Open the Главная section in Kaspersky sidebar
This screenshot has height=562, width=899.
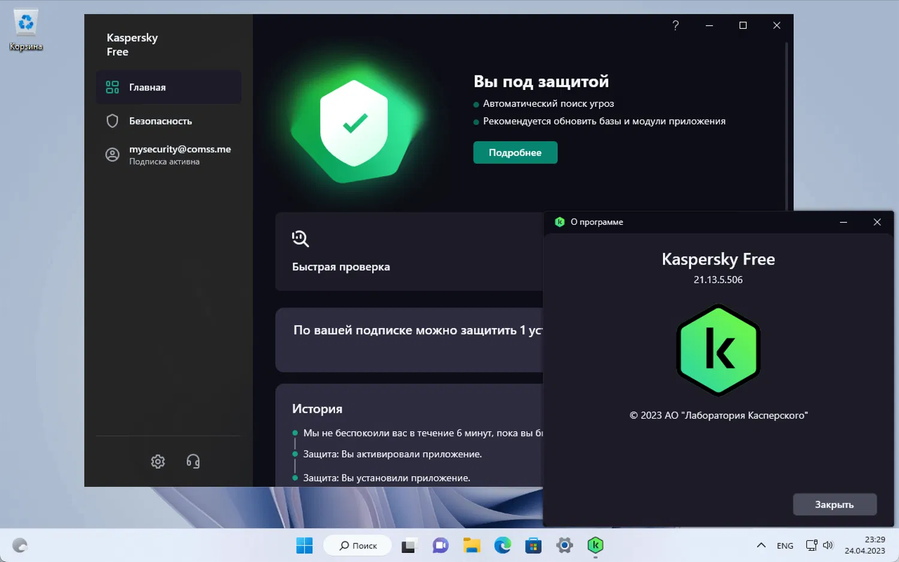[168, 87]
